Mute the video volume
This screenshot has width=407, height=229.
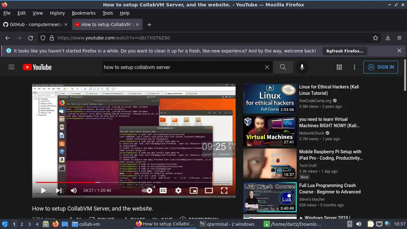point(74,191)
